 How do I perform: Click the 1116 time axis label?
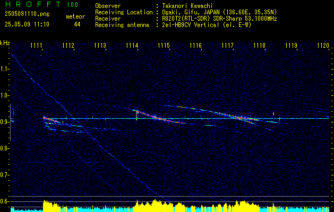click(195, 45)
